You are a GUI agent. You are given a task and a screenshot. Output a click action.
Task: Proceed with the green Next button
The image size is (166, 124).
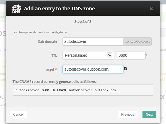149,115
